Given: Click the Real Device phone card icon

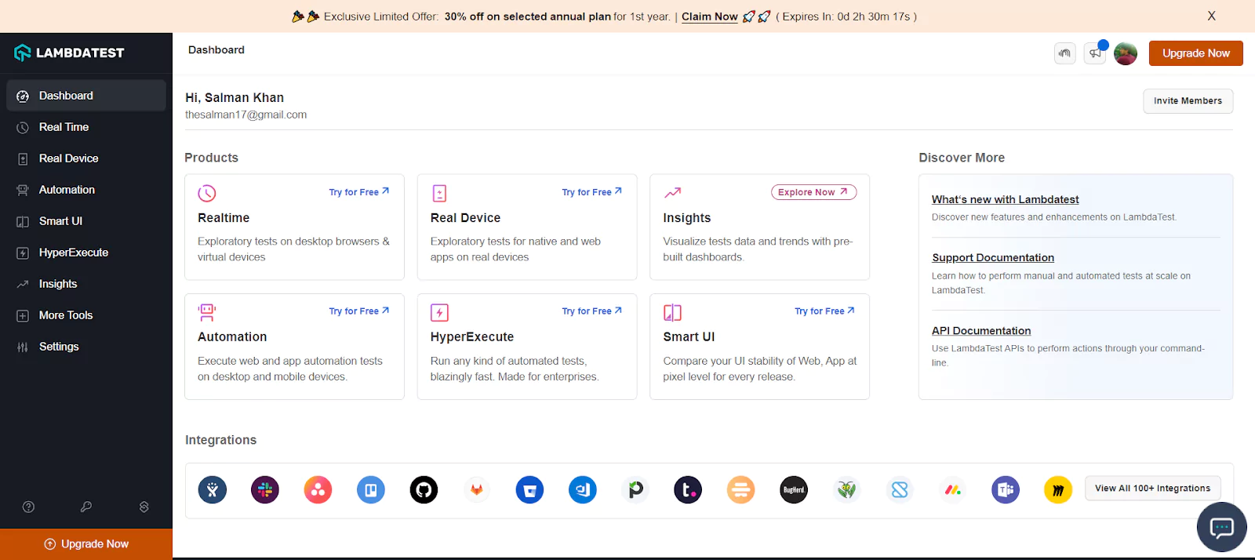Looking at the screenshot, I should point(439,193).
